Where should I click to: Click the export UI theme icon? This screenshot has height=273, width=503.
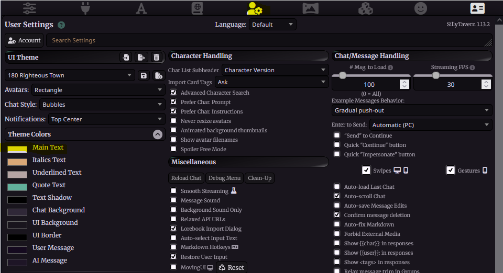[141, 58]
